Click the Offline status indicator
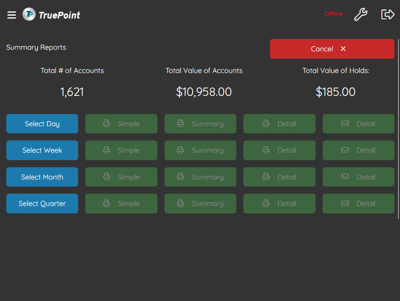 334,14
